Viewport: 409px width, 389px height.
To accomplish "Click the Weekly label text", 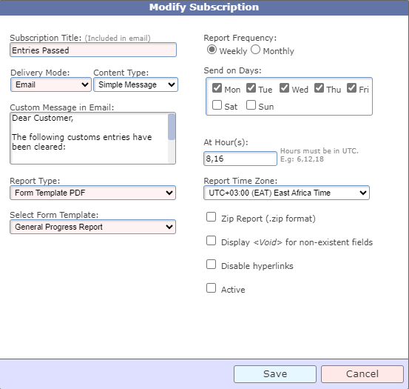I will click(233, 51).
